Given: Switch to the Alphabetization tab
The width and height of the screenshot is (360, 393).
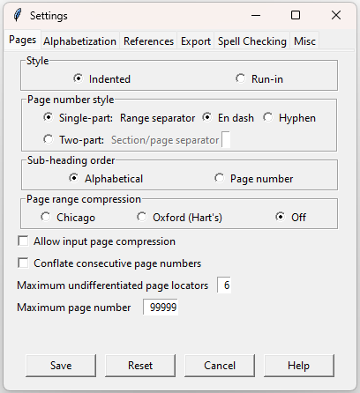Looking at the screenshot, I should click(79, 41).
